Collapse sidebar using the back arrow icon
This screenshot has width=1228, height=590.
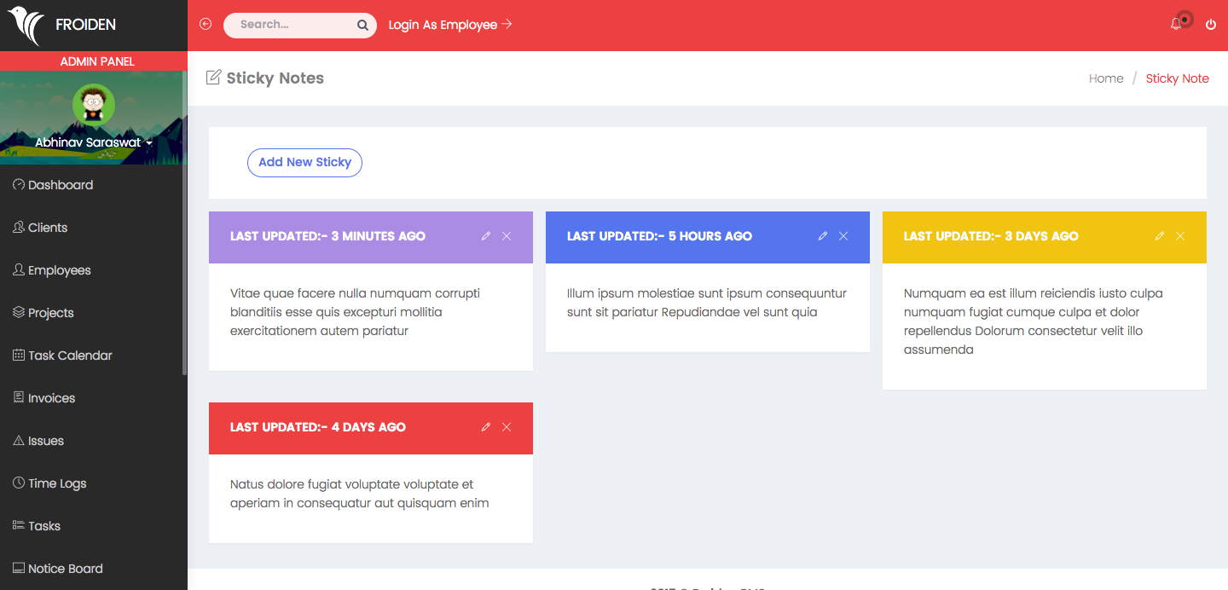206,24
